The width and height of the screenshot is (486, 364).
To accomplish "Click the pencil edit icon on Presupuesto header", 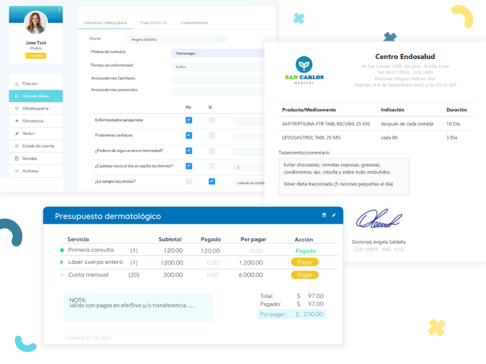I will coord(334,215).
